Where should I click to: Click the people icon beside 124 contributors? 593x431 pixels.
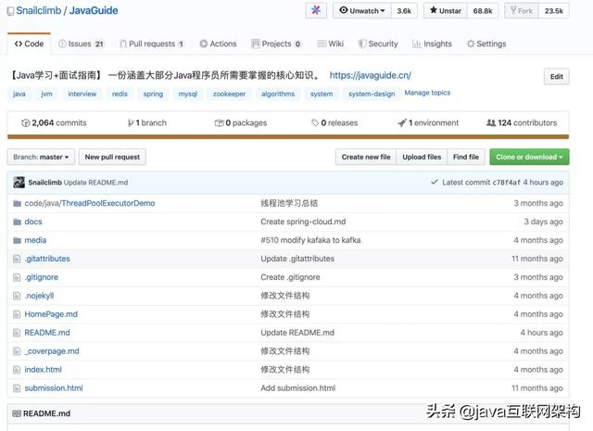(491, 123)
